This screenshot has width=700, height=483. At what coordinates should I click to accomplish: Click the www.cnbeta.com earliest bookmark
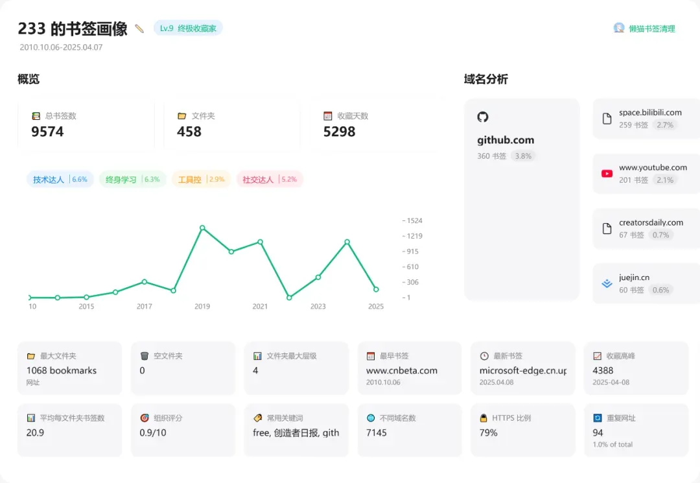[x=402, y=370]
